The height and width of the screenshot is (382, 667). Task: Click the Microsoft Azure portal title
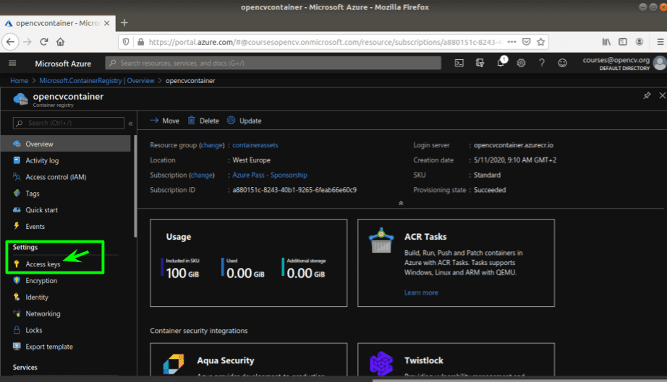(63, 64)
